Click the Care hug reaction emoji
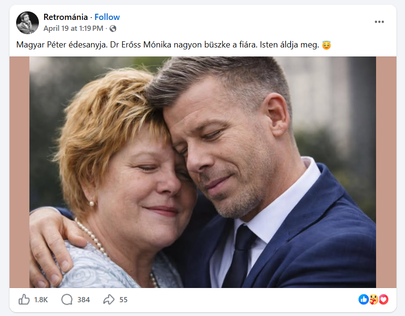Image resolution: width=405 pixels, height=316 pixels. click(374, 299)
